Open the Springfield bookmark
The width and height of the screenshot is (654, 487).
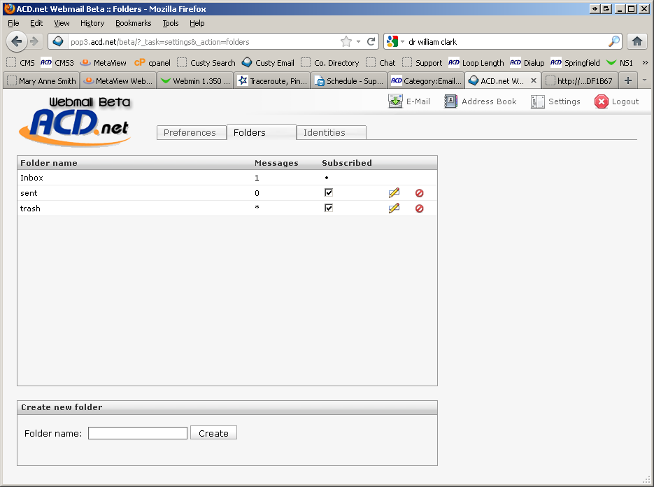[575, 62]
